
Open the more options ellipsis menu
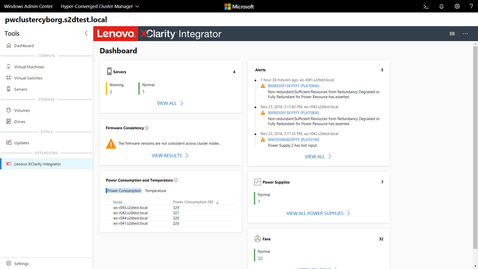465,34
